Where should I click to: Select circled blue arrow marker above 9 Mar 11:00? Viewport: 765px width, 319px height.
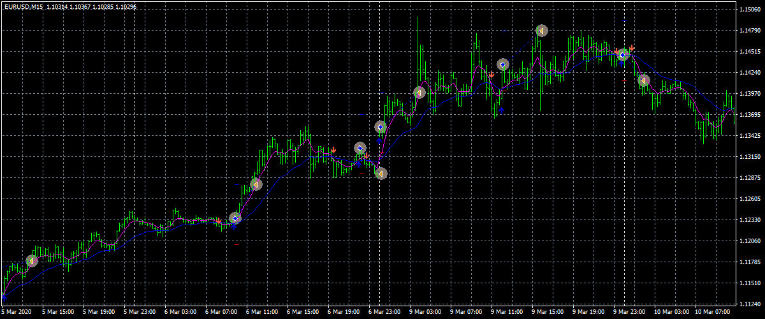pyautogui.click(x=503, y=64)
